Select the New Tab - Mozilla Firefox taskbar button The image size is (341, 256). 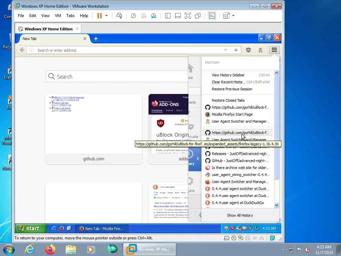coord(102,229)
